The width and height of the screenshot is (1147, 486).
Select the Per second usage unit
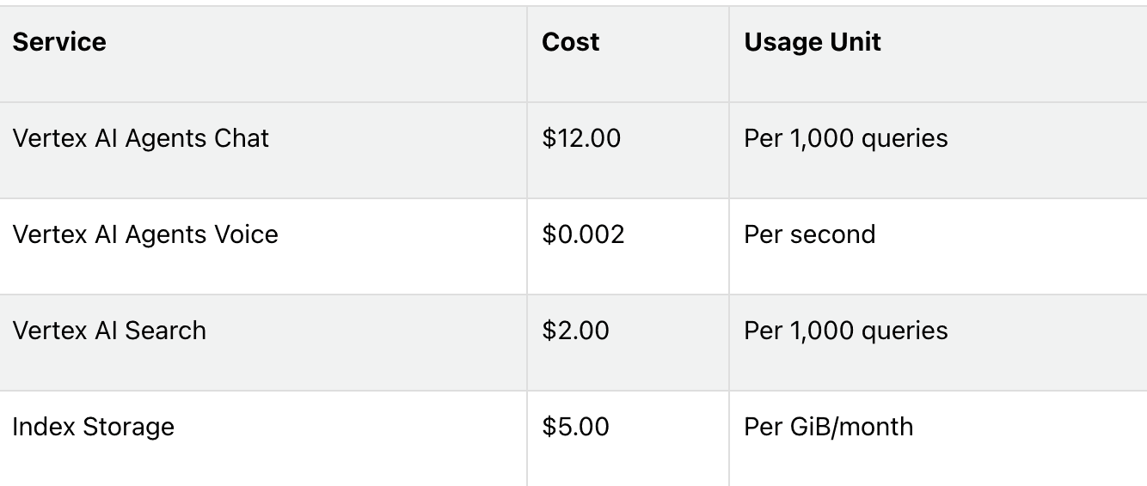coord(810,234)
